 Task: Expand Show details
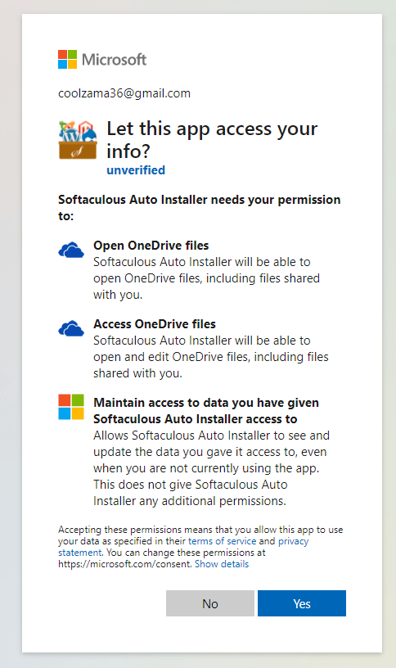pos(222,564)
